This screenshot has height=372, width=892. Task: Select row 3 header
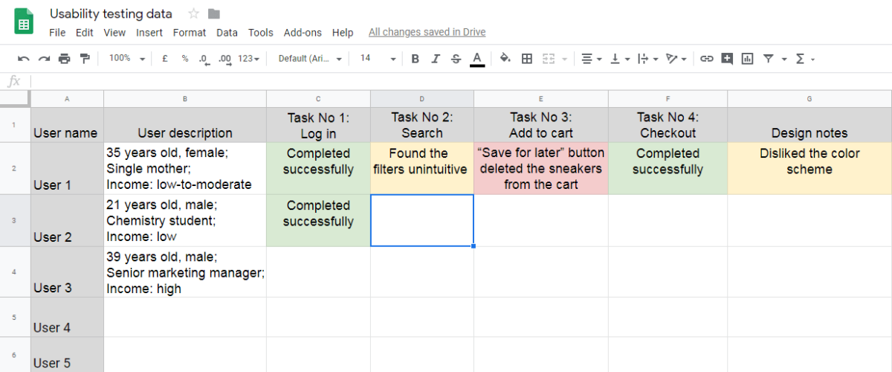(x=15, y=221)
